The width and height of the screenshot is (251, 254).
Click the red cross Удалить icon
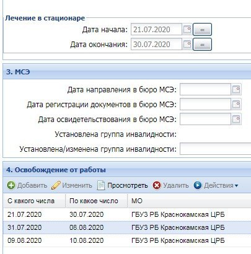pyautogui.click(x=157, y=185)
